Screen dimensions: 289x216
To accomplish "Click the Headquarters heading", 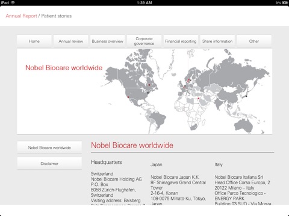I will point(107,162).
